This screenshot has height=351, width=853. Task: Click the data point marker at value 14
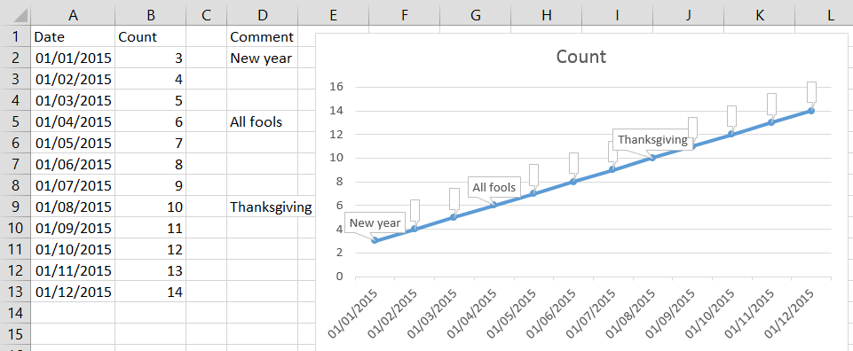tap(811, 110)
